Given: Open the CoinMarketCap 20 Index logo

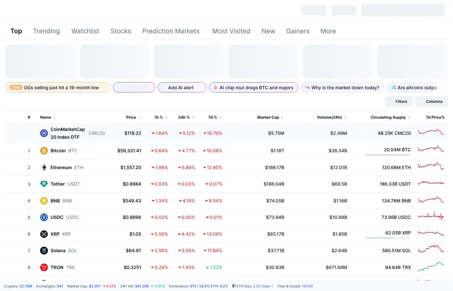Looking at the screenshot, I should [x=44, y=133].
